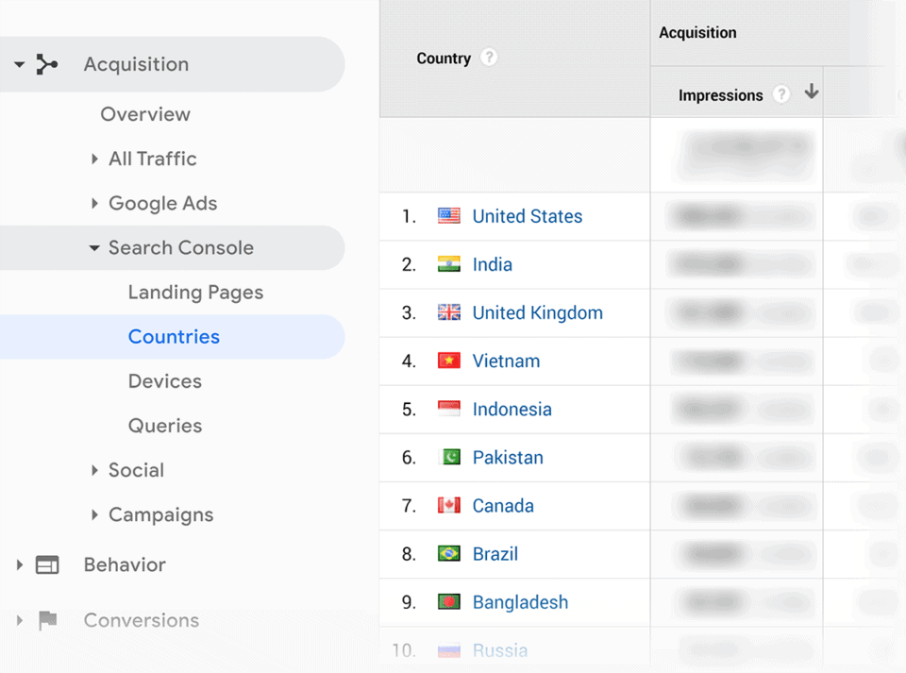Click the Bangladesh flag icon
Screen dimensions: 906x673
click(x=450, y=601)
